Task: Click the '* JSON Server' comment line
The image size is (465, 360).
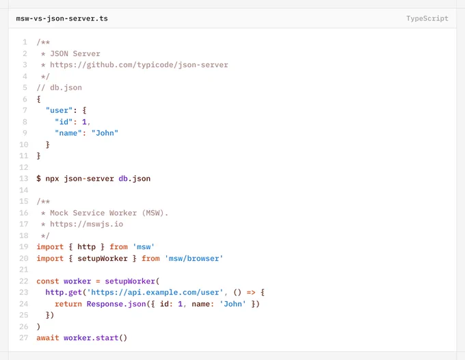Action: tap(70, 53)
